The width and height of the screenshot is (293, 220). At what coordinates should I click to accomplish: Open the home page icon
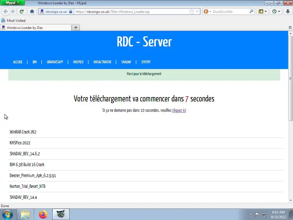tap(32, 11)
